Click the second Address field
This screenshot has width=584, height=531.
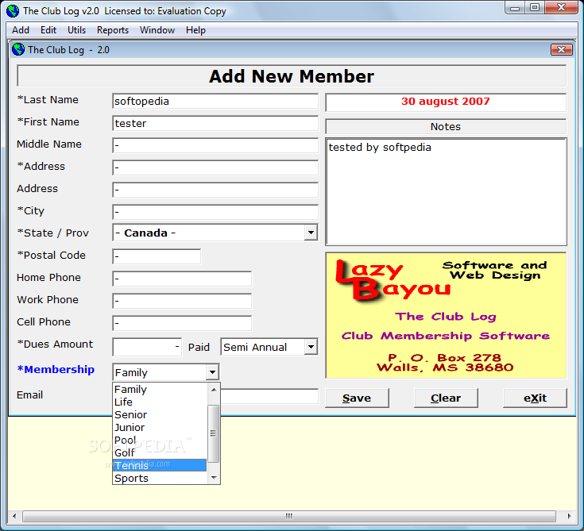(215, 190)
